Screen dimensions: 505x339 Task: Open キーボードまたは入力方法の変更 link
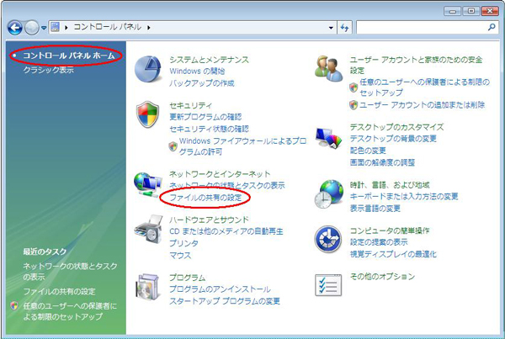tap(404, 196)
